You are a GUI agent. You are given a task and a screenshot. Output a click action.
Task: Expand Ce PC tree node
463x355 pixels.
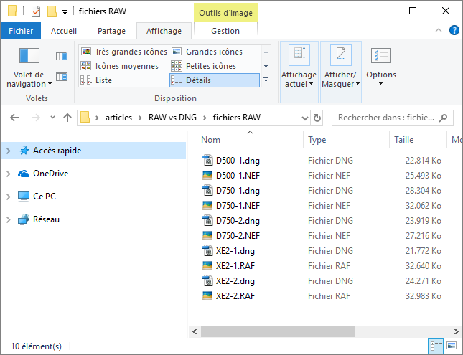click(x=9, y=197)
